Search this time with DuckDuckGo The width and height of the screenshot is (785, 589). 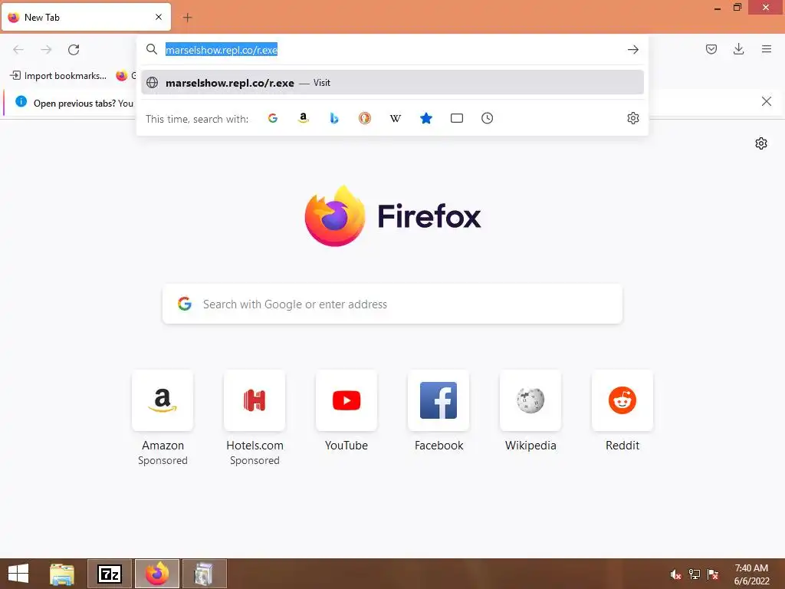point(365,118)
